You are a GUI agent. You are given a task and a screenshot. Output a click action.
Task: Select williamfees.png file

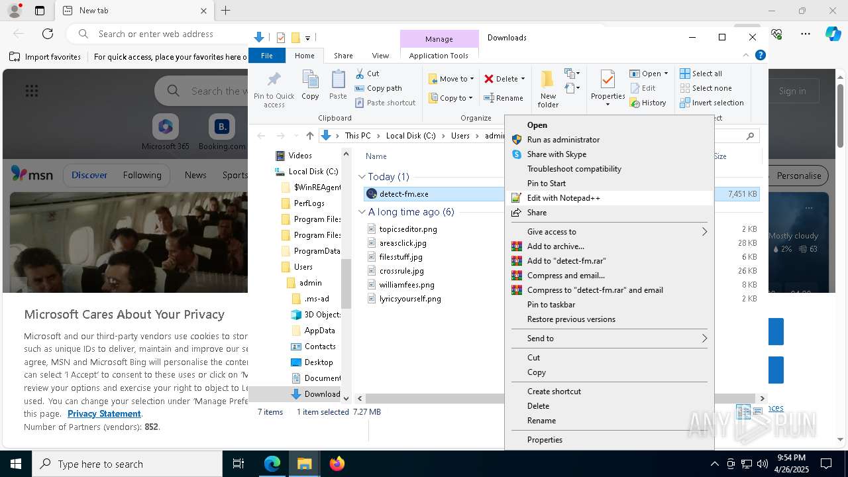[407, 285]
